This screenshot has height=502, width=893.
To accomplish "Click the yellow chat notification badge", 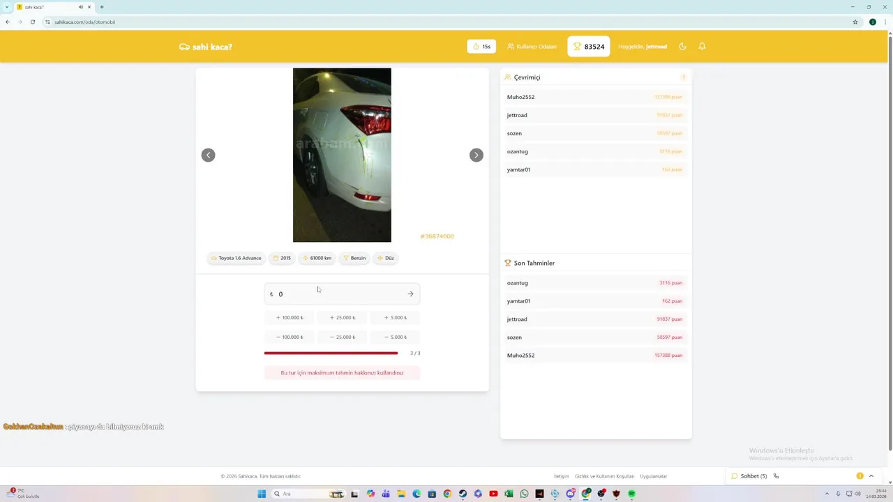I will tap(860, 476).
